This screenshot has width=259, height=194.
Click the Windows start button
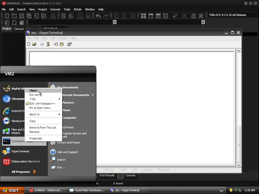pyautogui.click(x=12, y=190)
